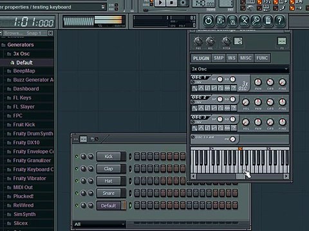This screenshot has width=309, height=231.
Task: Select the sine wave shape for OSC 1
Action: tap(194, 88)
